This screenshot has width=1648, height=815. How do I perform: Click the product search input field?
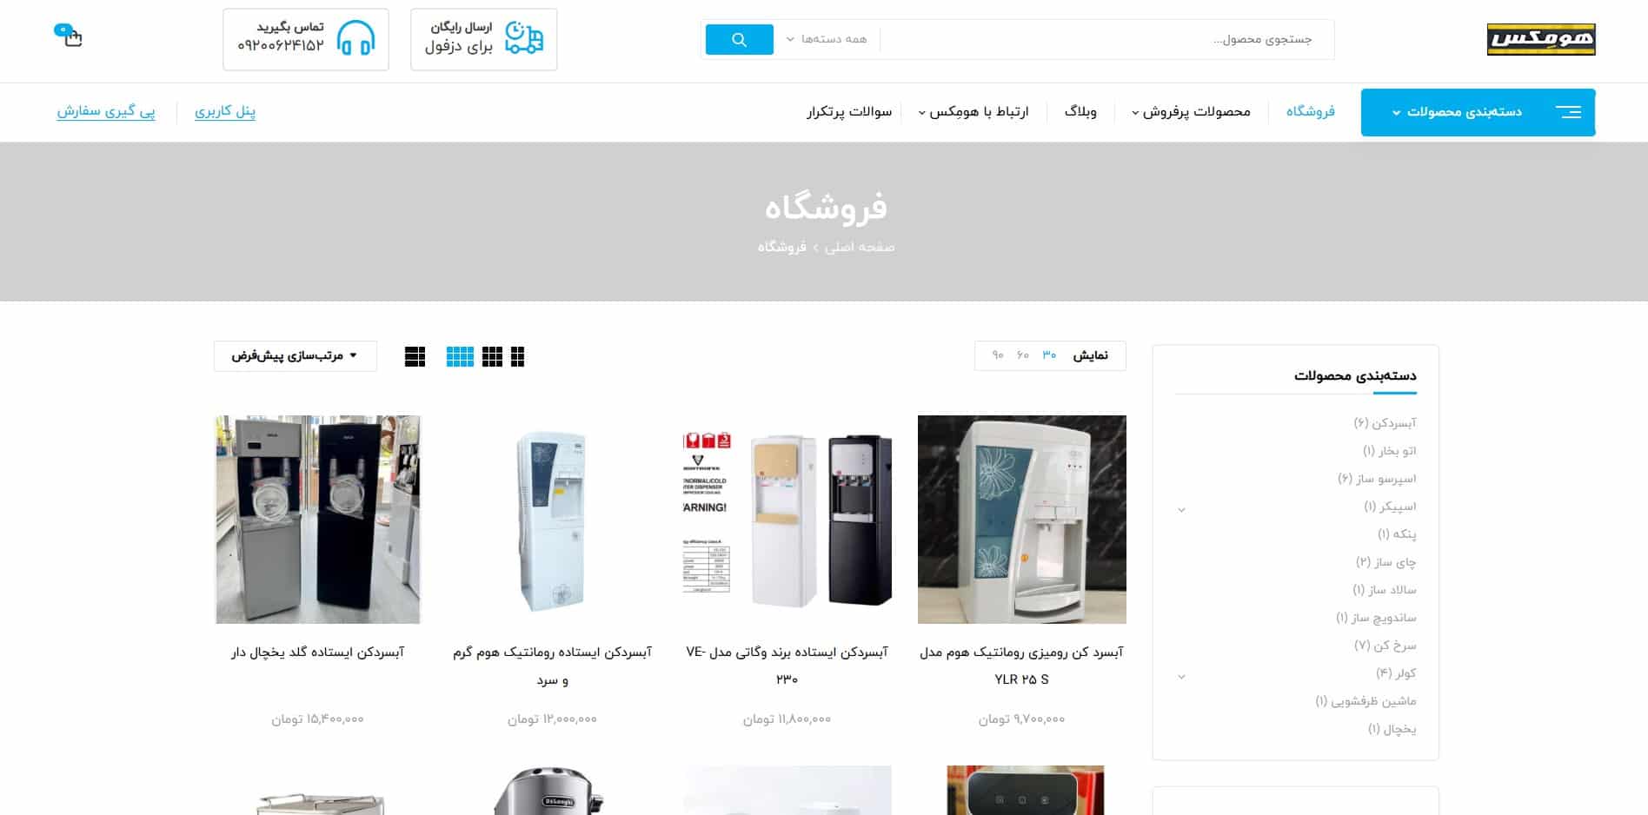1106,40
